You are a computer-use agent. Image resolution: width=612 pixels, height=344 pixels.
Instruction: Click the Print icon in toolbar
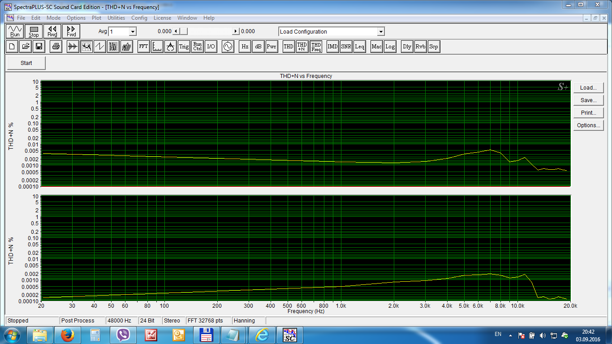point(56,47)
